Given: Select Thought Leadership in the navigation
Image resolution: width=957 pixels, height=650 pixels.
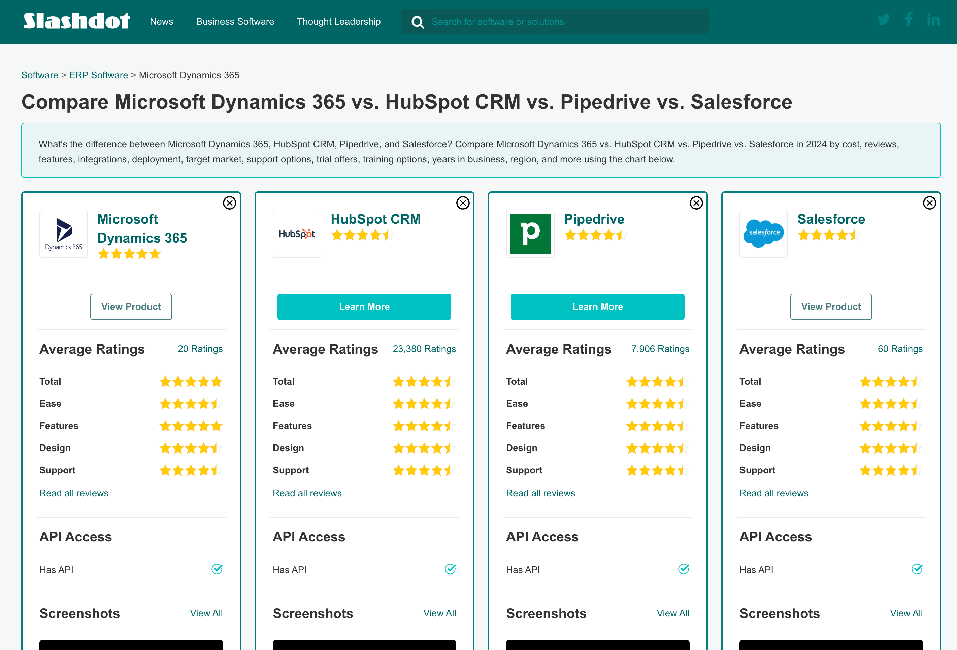Looking at the screenshot, I should (338, 22).
